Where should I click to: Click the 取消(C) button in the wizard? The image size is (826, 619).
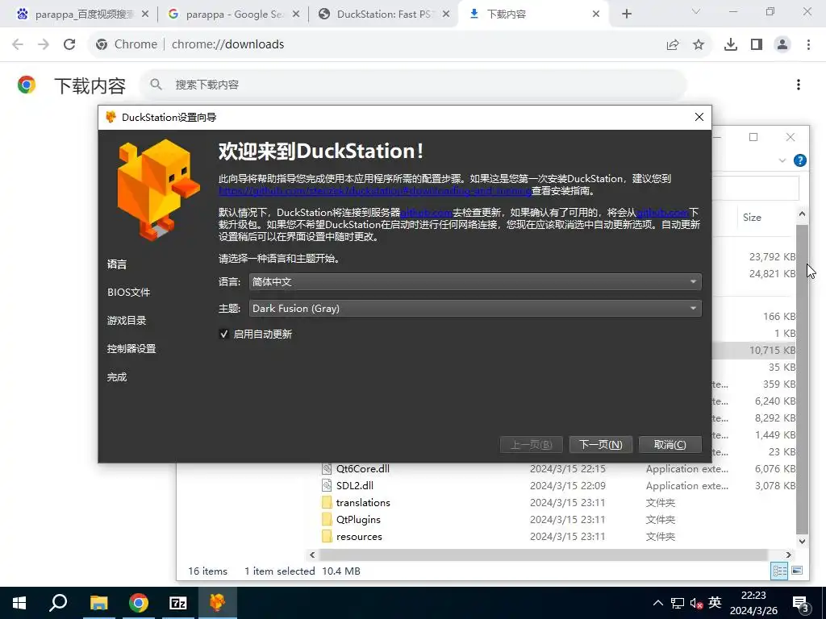(x=670, y=445)
